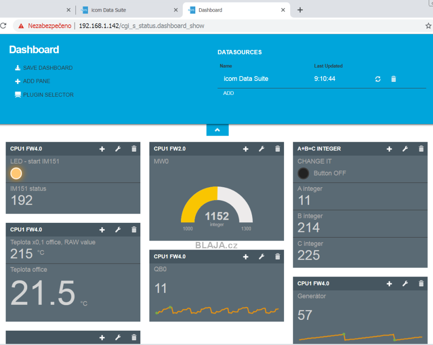Image resolution: width=433 pixels, height=345 pixels.
Task: Open wrench settings for A+B=C INTEGER pane
Action: point(405,149)
